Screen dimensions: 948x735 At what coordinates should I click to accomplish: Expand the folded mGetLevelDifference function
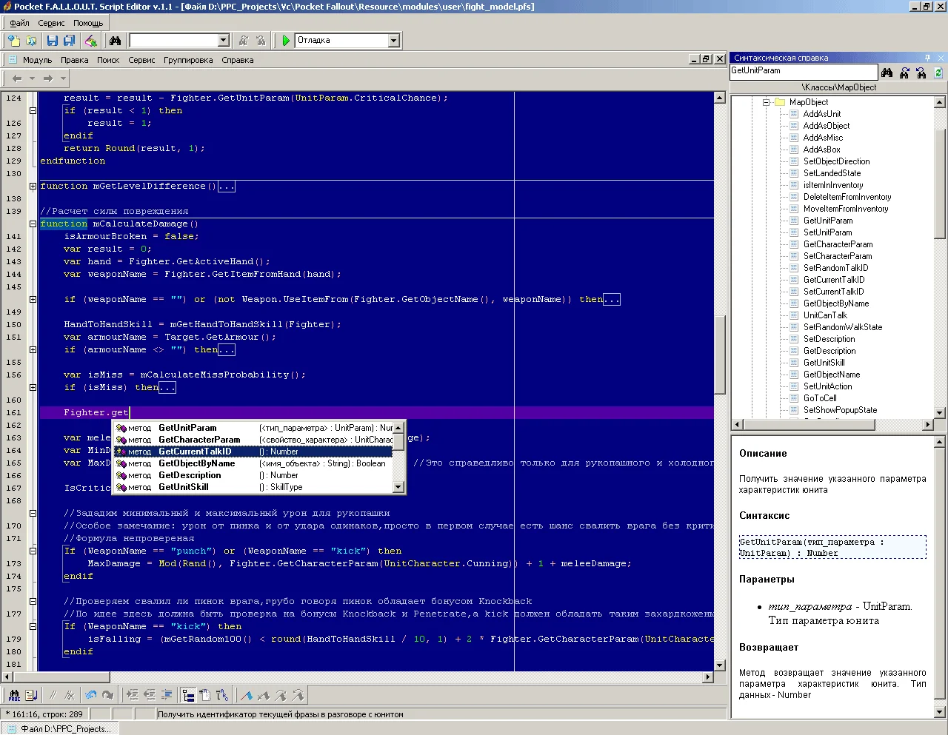coord(33,186)
